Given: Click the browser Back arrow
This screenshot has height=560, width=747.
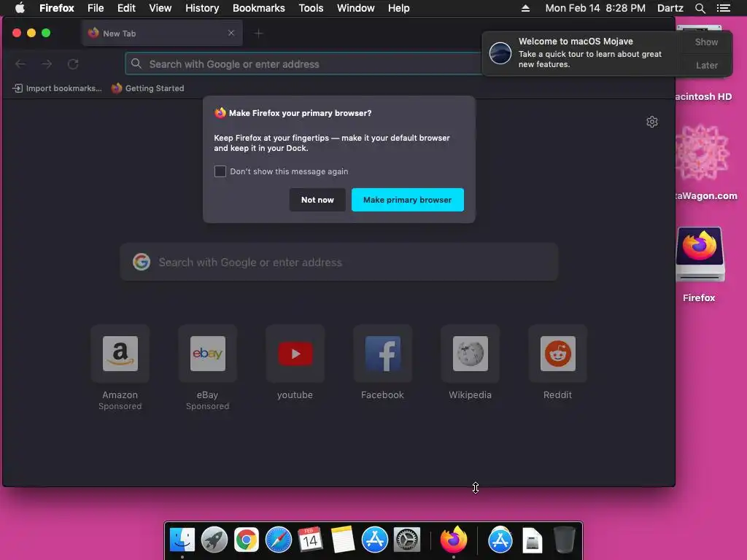Looking at the screenshot, I should click(20, 64).
